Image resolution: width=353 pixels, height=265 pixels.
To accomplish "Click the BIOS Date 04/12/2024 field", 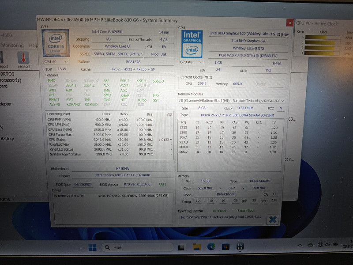I will (x=83, y=184).
